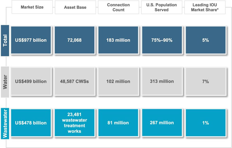Select the Asset Base column header
The width and height of the screenshot is (232, 148).
pyautogui.click(x=75, y=7)
